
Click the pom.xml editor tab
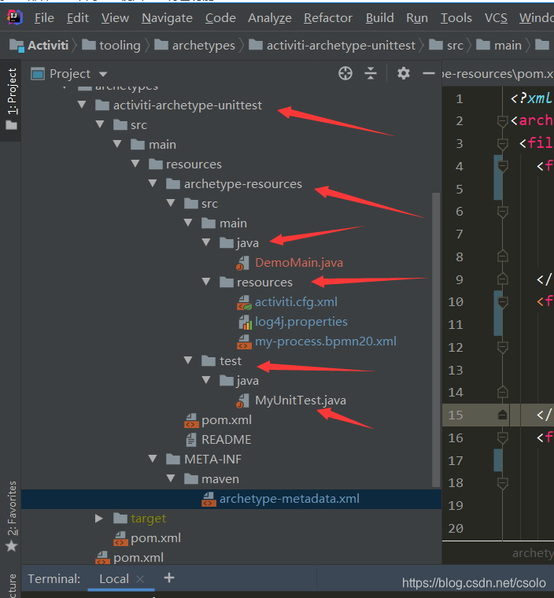point(498,74)
